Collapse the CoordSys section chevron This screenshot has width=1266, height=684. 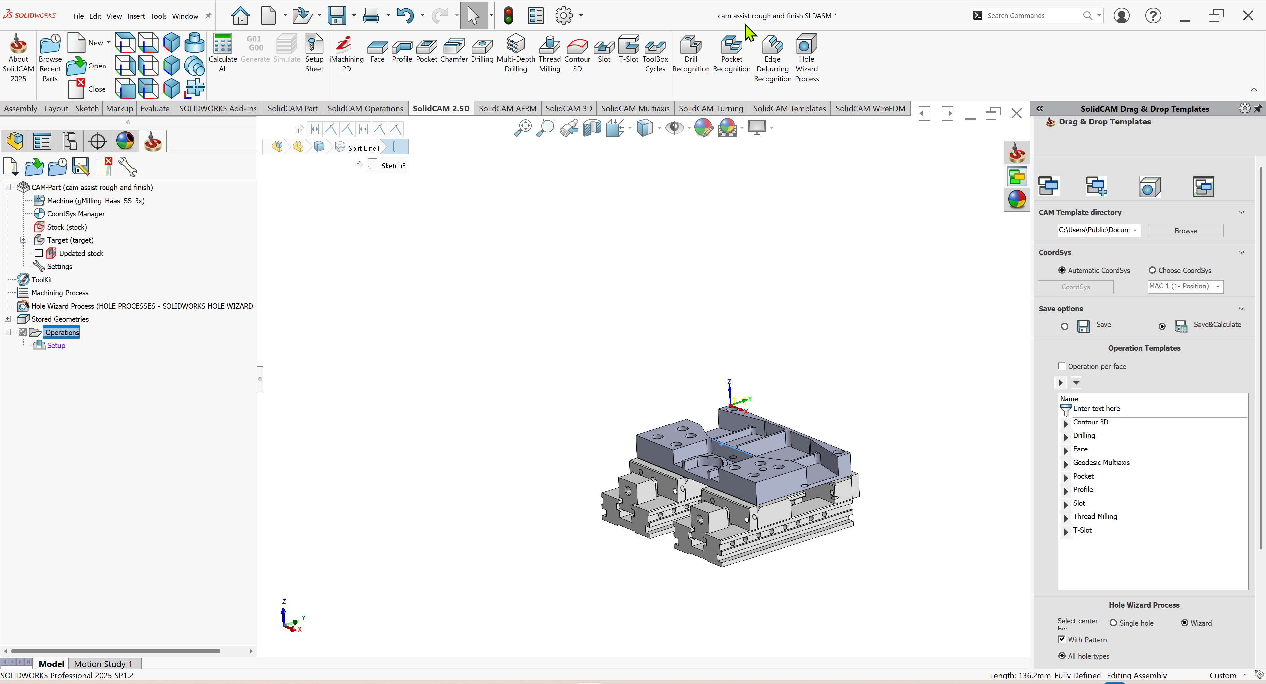click(1241, 252)
